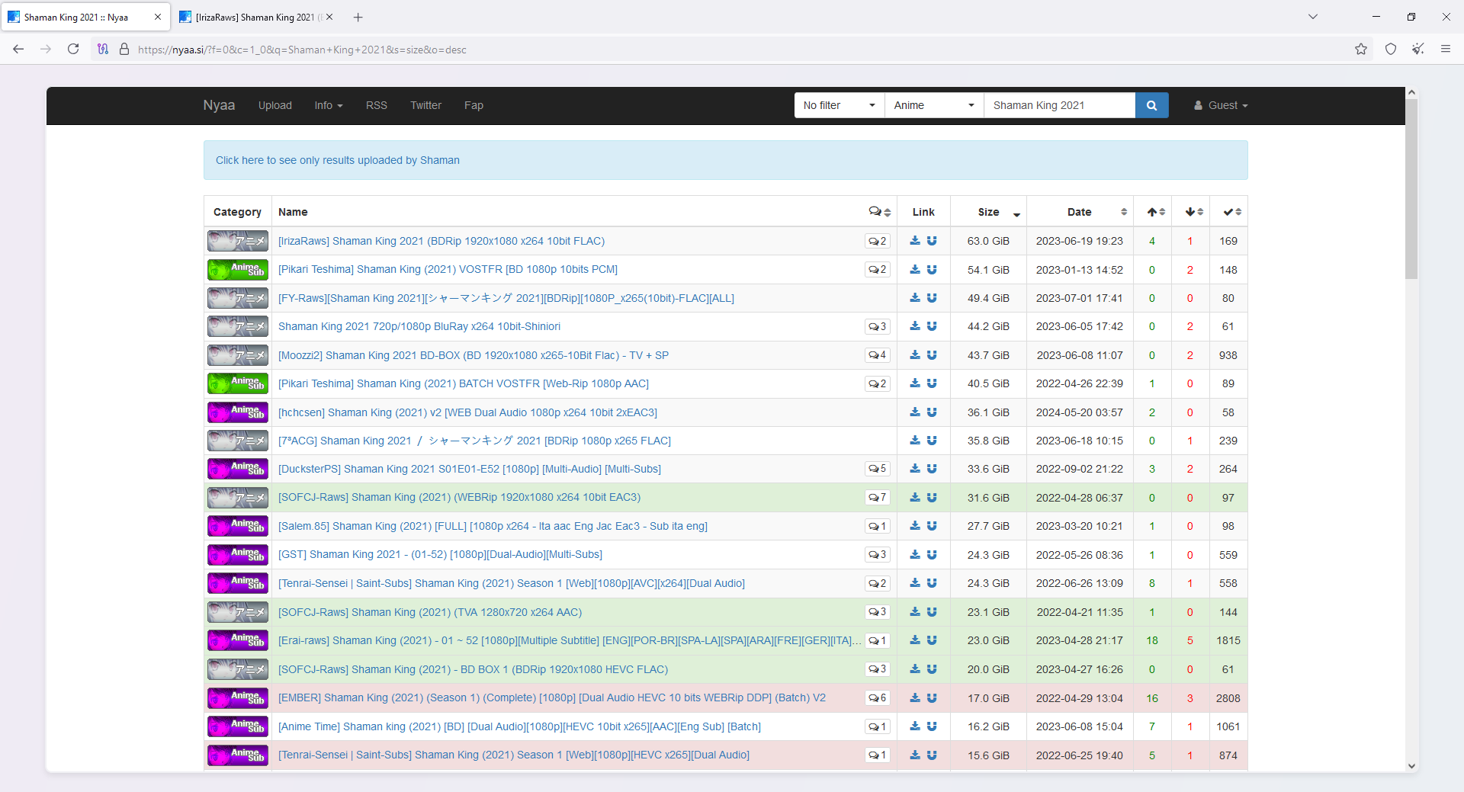The width and height of the screenshot is (1464, 792).
Task: Click Raw anime category icon of IrizaRaws row
Action: coord(238,241)
